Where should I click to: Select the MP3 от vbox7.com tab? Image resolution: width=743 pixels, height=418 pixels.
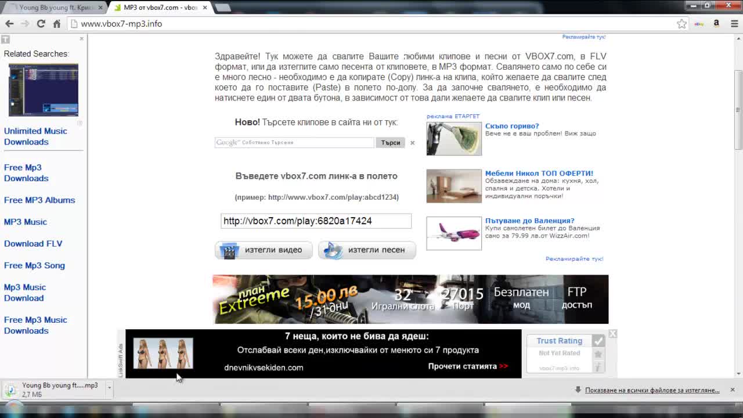click(161, 8)
